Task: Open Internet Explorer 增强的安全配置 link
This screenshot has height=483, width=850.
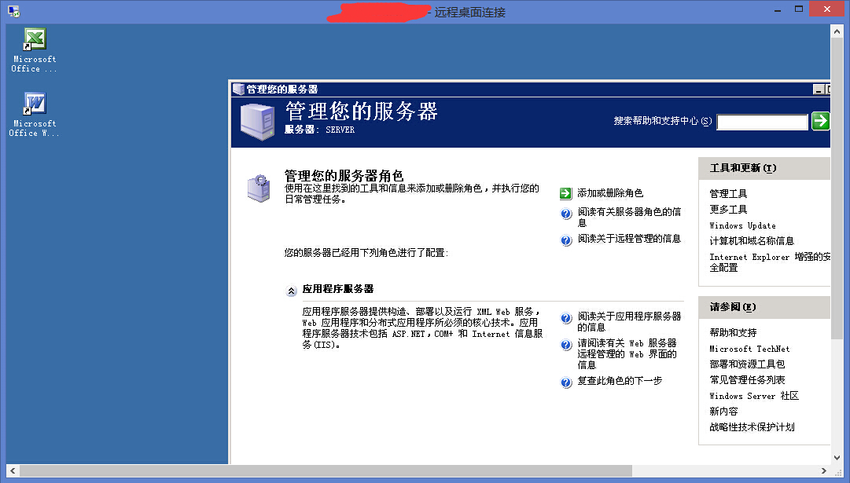Action: 770,262
